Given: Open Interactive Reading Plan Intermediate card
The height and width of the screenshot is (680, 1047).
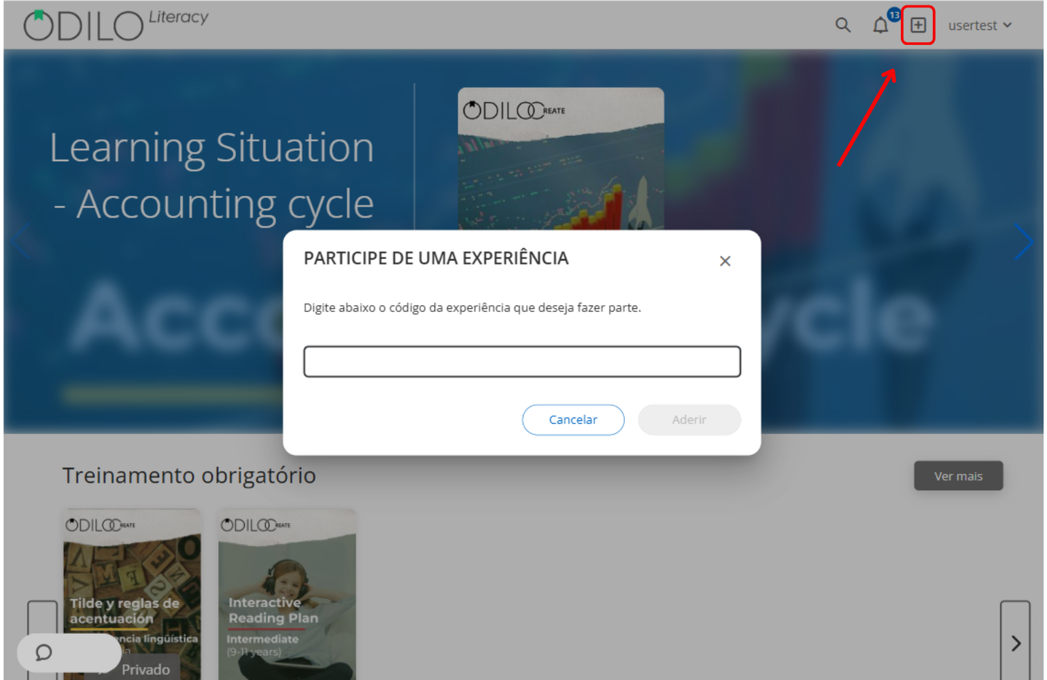Looking at the screenshot, I should (287, 594).
